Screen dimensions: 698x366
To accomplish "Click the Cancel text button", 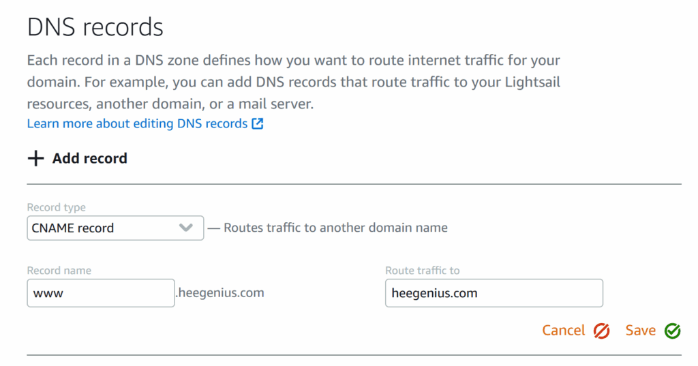I will (564, 331).
